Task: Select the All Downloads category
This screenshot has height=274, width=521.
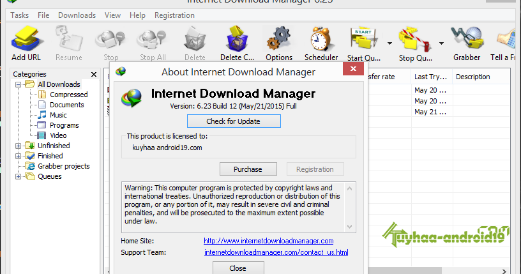Action: click(59, 84)
